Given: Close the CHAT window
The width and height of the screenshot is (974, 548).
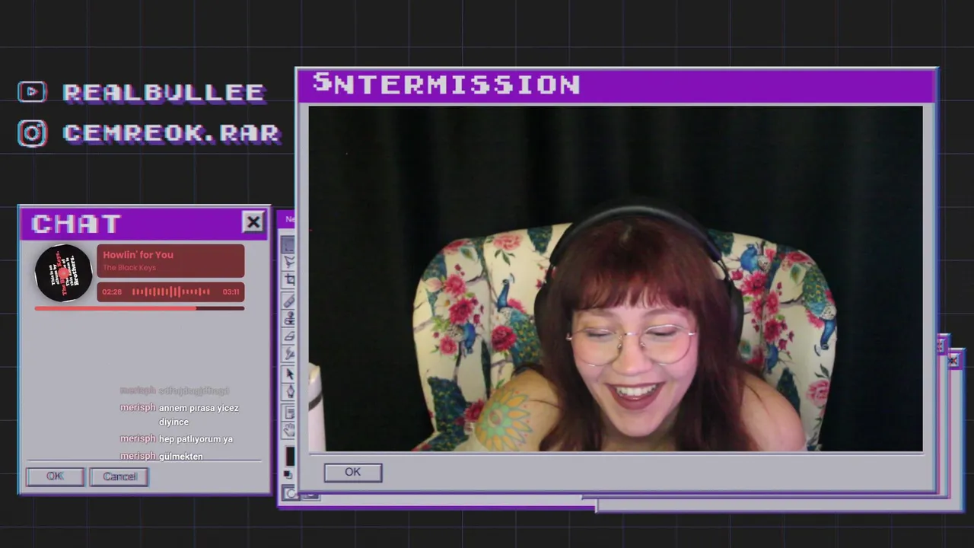Looking at the screenshot, I should point(253,222).
